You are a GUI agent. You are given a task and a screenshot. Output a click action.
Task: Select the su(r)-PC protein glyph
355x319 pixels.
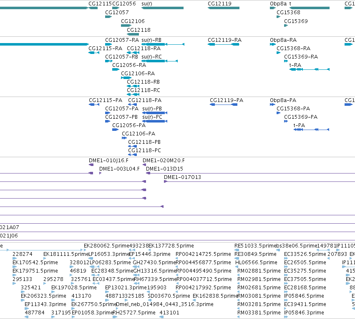155,121
